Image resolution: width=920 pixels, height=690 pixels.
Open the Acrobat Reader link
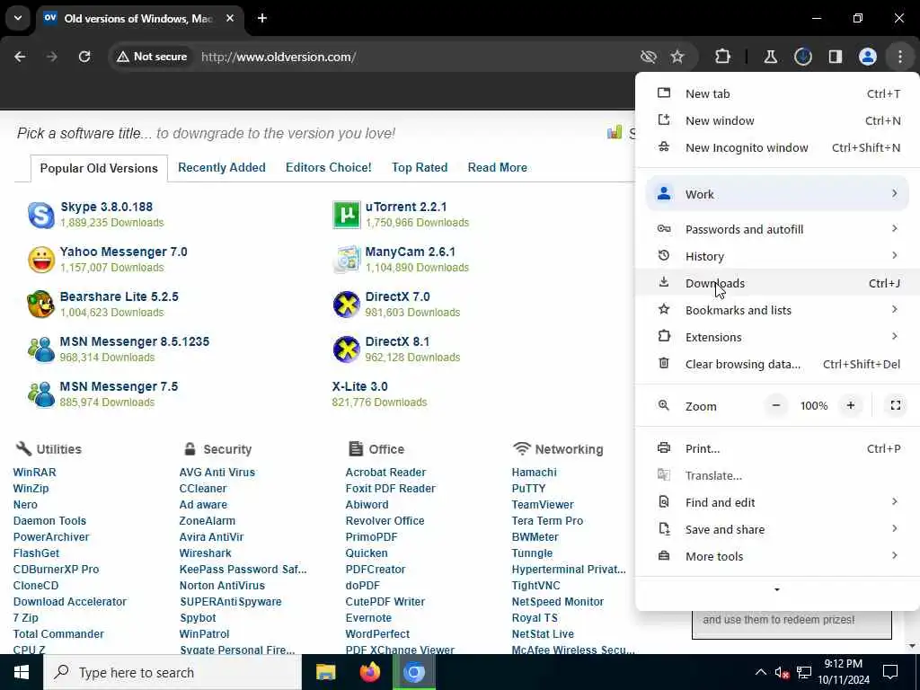(x=385, y=472)
